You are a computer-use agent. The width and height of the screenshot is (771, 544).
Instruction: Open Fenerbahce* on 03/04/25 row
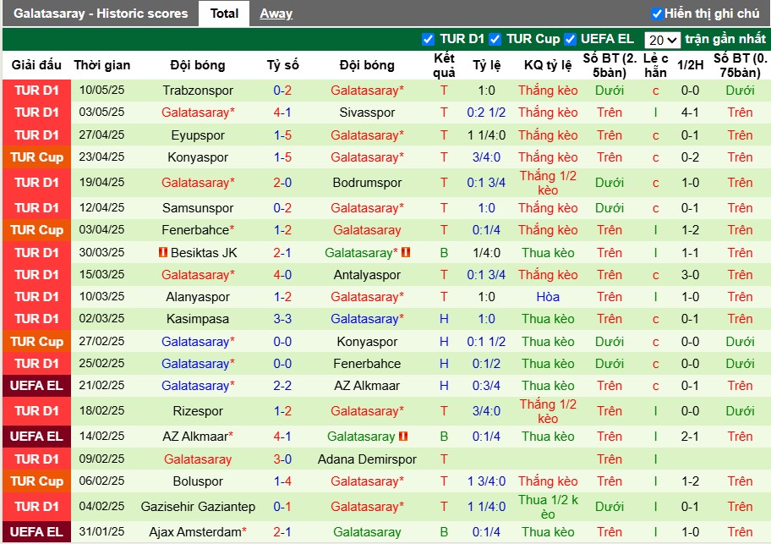click(x=198, y=230)
